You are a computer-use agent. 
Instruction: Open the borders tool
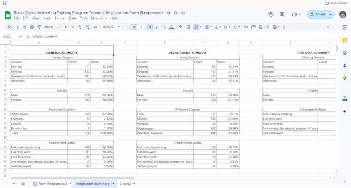[x=188, y=27]
